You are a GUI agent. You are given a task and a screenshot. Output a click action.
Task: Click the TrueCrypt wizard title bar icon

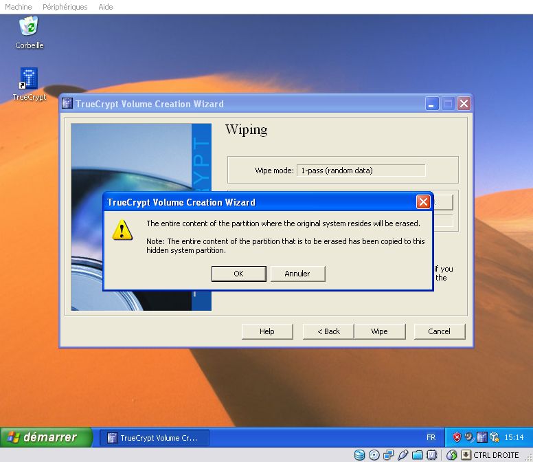pos(67,103)
